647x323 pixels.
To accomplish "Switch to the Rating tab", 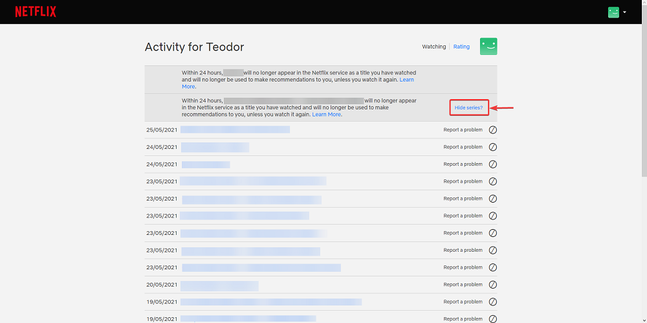I will 461,47.
